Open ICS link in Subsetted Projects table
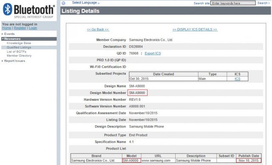 [x=238, y=79]
